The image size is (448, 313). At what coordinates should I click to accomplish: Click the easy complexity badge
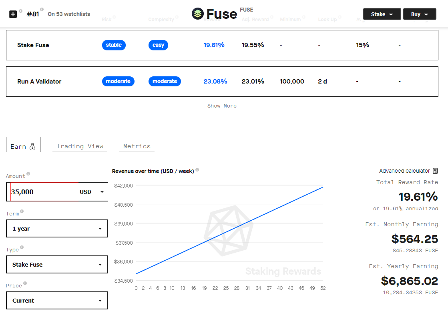158,45
